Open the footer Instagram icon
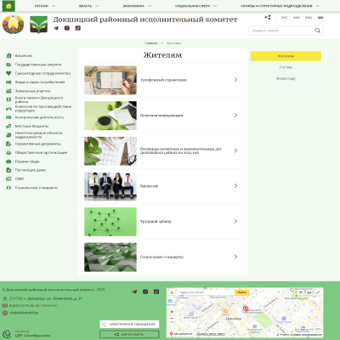This screenshot has width=340, height=340. [145, 292]
